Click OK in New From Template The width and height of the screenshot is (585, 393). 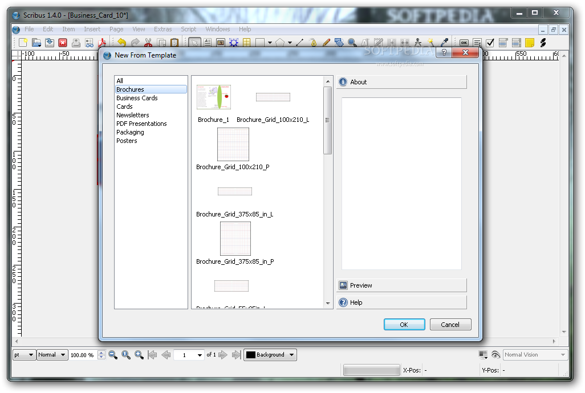tap(404, 325)
